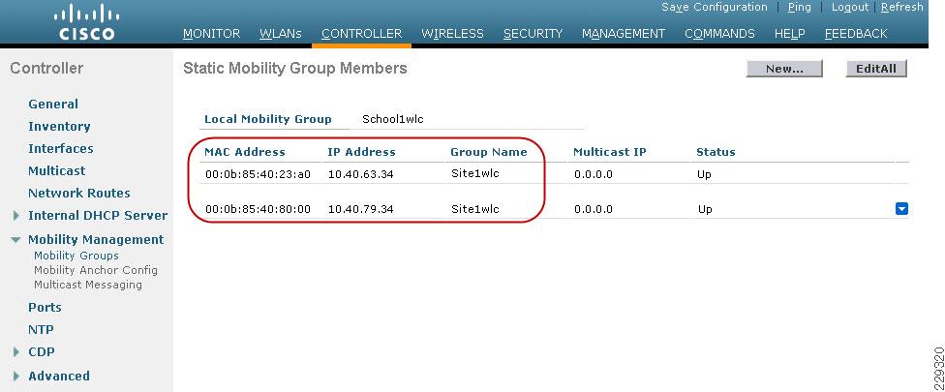The width and height of the screenshot is (945, 392).
Task: Open the WIRELESS tab
Action: coord(452,34)
